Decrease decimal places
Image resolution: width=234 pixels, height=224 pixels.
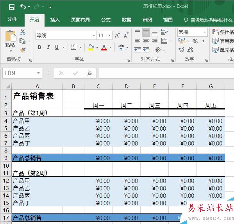click(x=190, y=50)
